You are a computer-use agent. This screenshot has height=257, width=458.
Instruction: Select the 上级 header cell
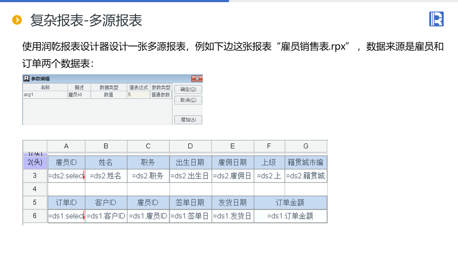point(269,162)
